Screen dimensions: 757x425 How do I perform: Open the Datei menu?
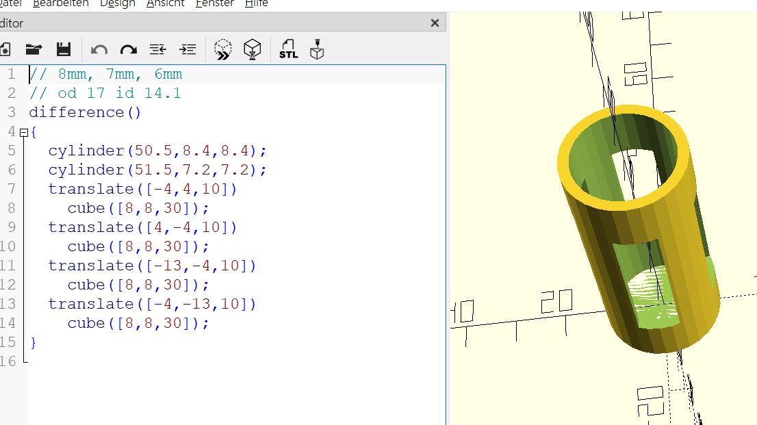[11, 4]
